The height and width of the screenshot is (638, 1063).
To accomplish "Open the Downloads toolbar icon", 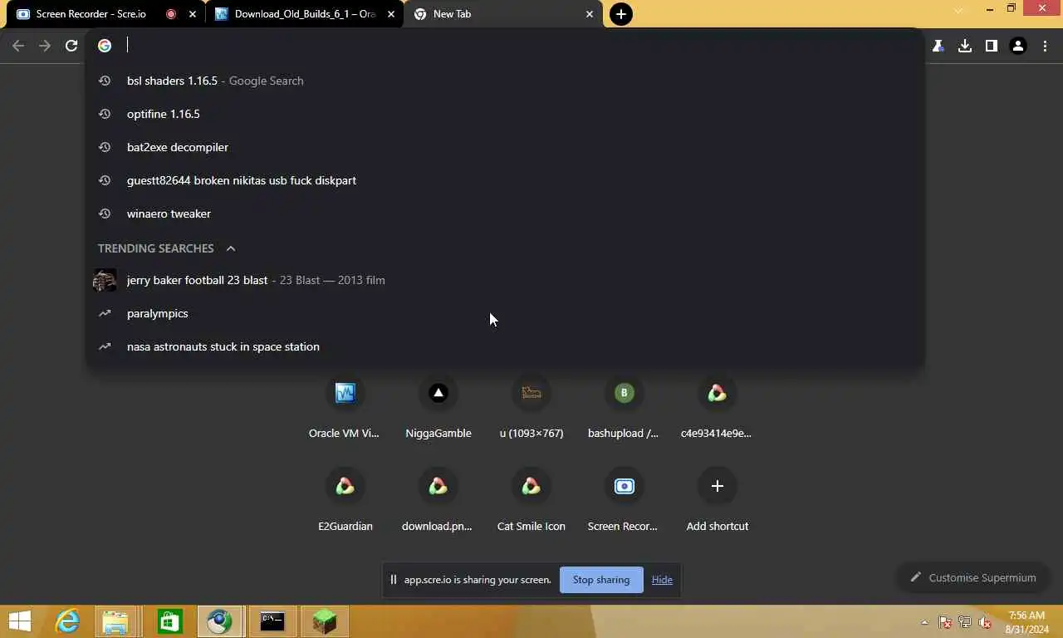I will click(x=964, y=47).
